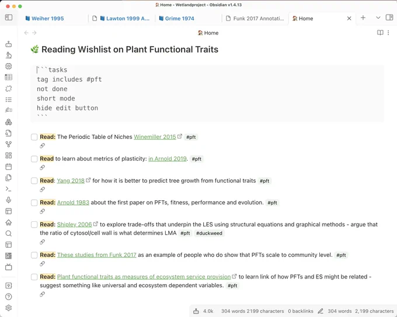The image size is (397, 317).
Task: Click #pft tag on Arnold 1983 task
Action: [272, 203]
